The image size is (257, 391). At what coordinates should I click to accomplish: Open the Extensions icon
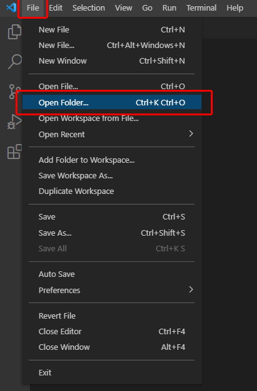(14, 152)
